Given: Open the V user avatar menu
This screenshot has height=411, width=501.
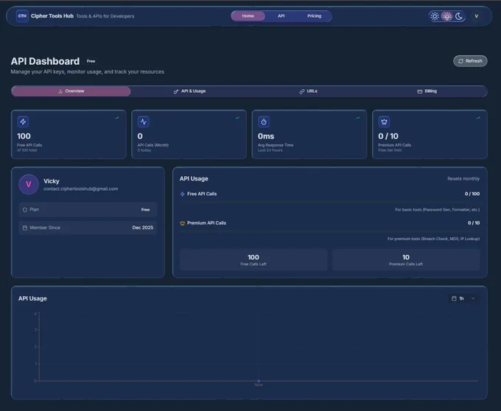Looking at the screenshot, I should (x=476, y=16).
